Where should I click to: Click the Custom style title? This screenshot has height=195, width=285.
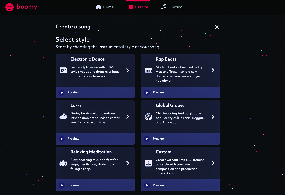coord(163,152)
